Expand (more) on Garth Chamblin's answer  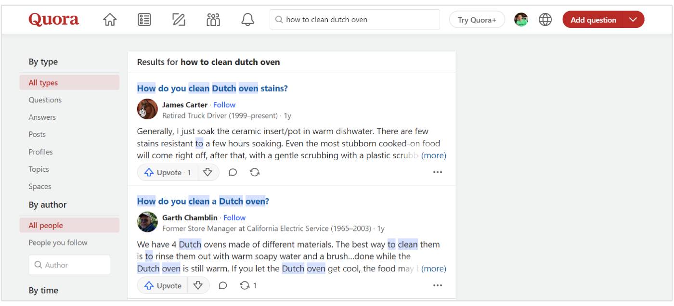(433, 268)
